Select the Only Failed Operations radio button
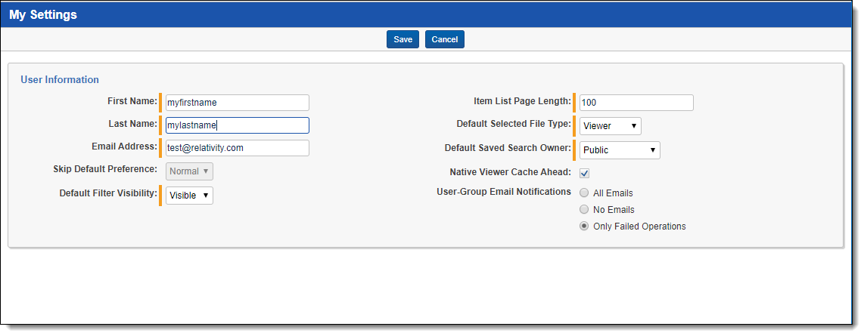 (584, 227)
